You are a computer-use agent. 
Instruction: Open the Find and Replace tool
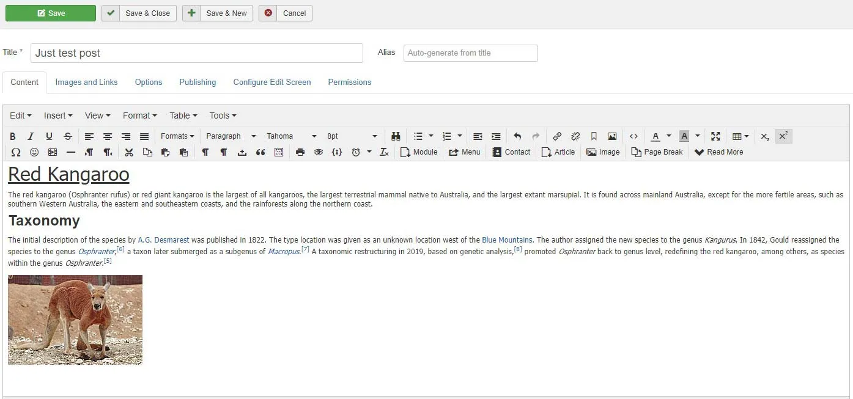coord(396,136)
